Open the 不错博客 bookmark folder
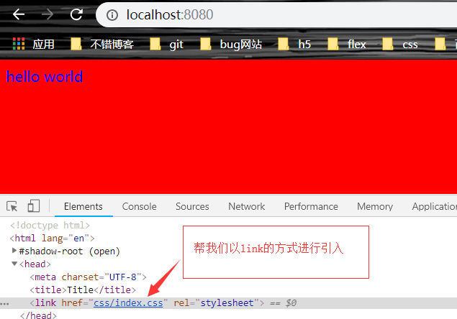This screenshot has height=319, width=457. [102, 44]
